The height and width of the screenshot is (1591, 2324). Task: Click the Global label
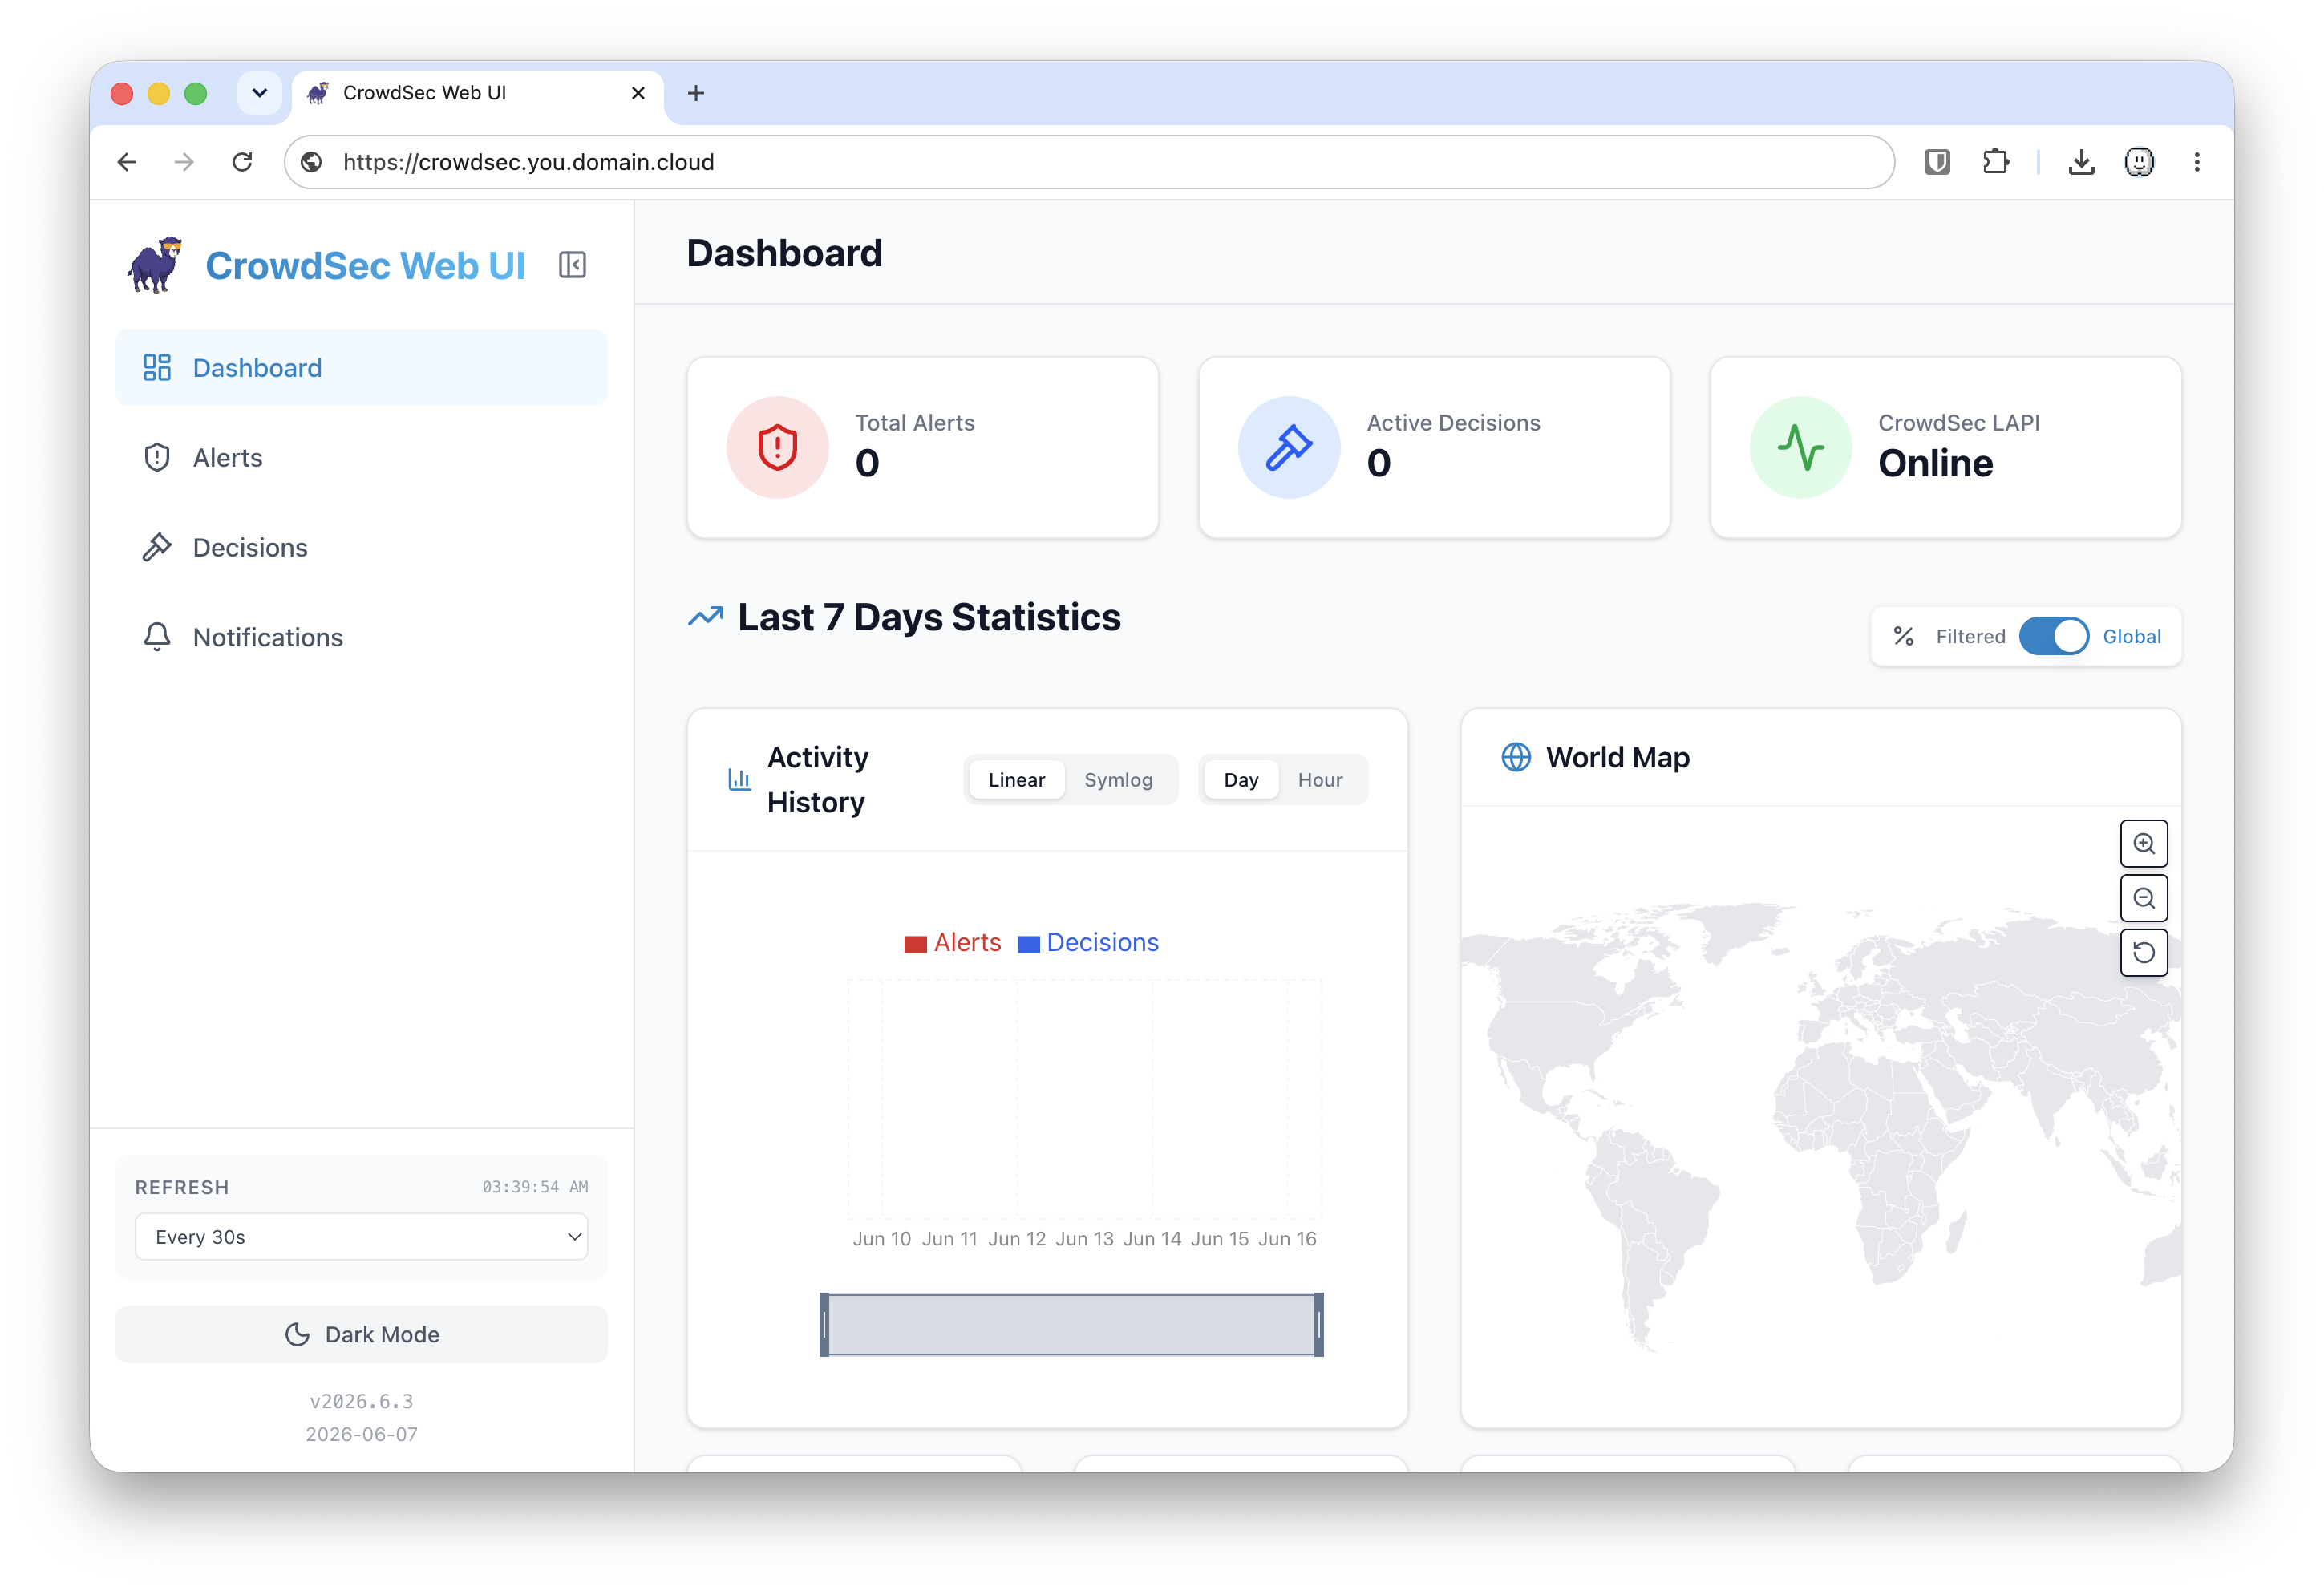pos(2131,636)
